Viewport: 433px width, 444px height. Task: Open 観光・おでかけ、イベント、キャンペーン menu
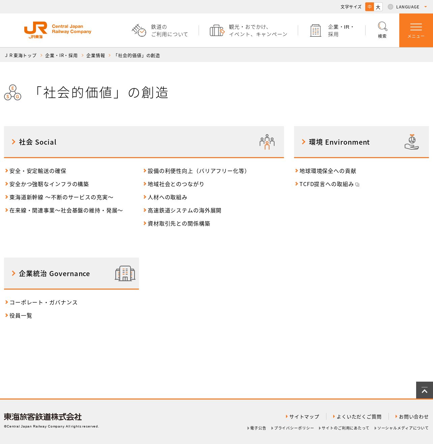[x=258, y=30]
